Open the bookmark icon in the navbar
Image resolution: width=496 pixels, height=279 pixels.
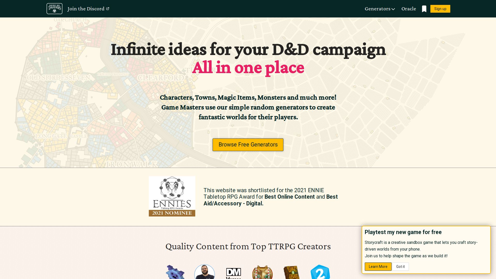[x=424, y=9]
